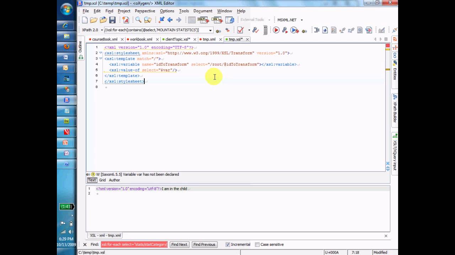The height and width of the screenshot is (255, 455).
Task: Open the XPath Builder side panel
Action: [x=395, y=109]
